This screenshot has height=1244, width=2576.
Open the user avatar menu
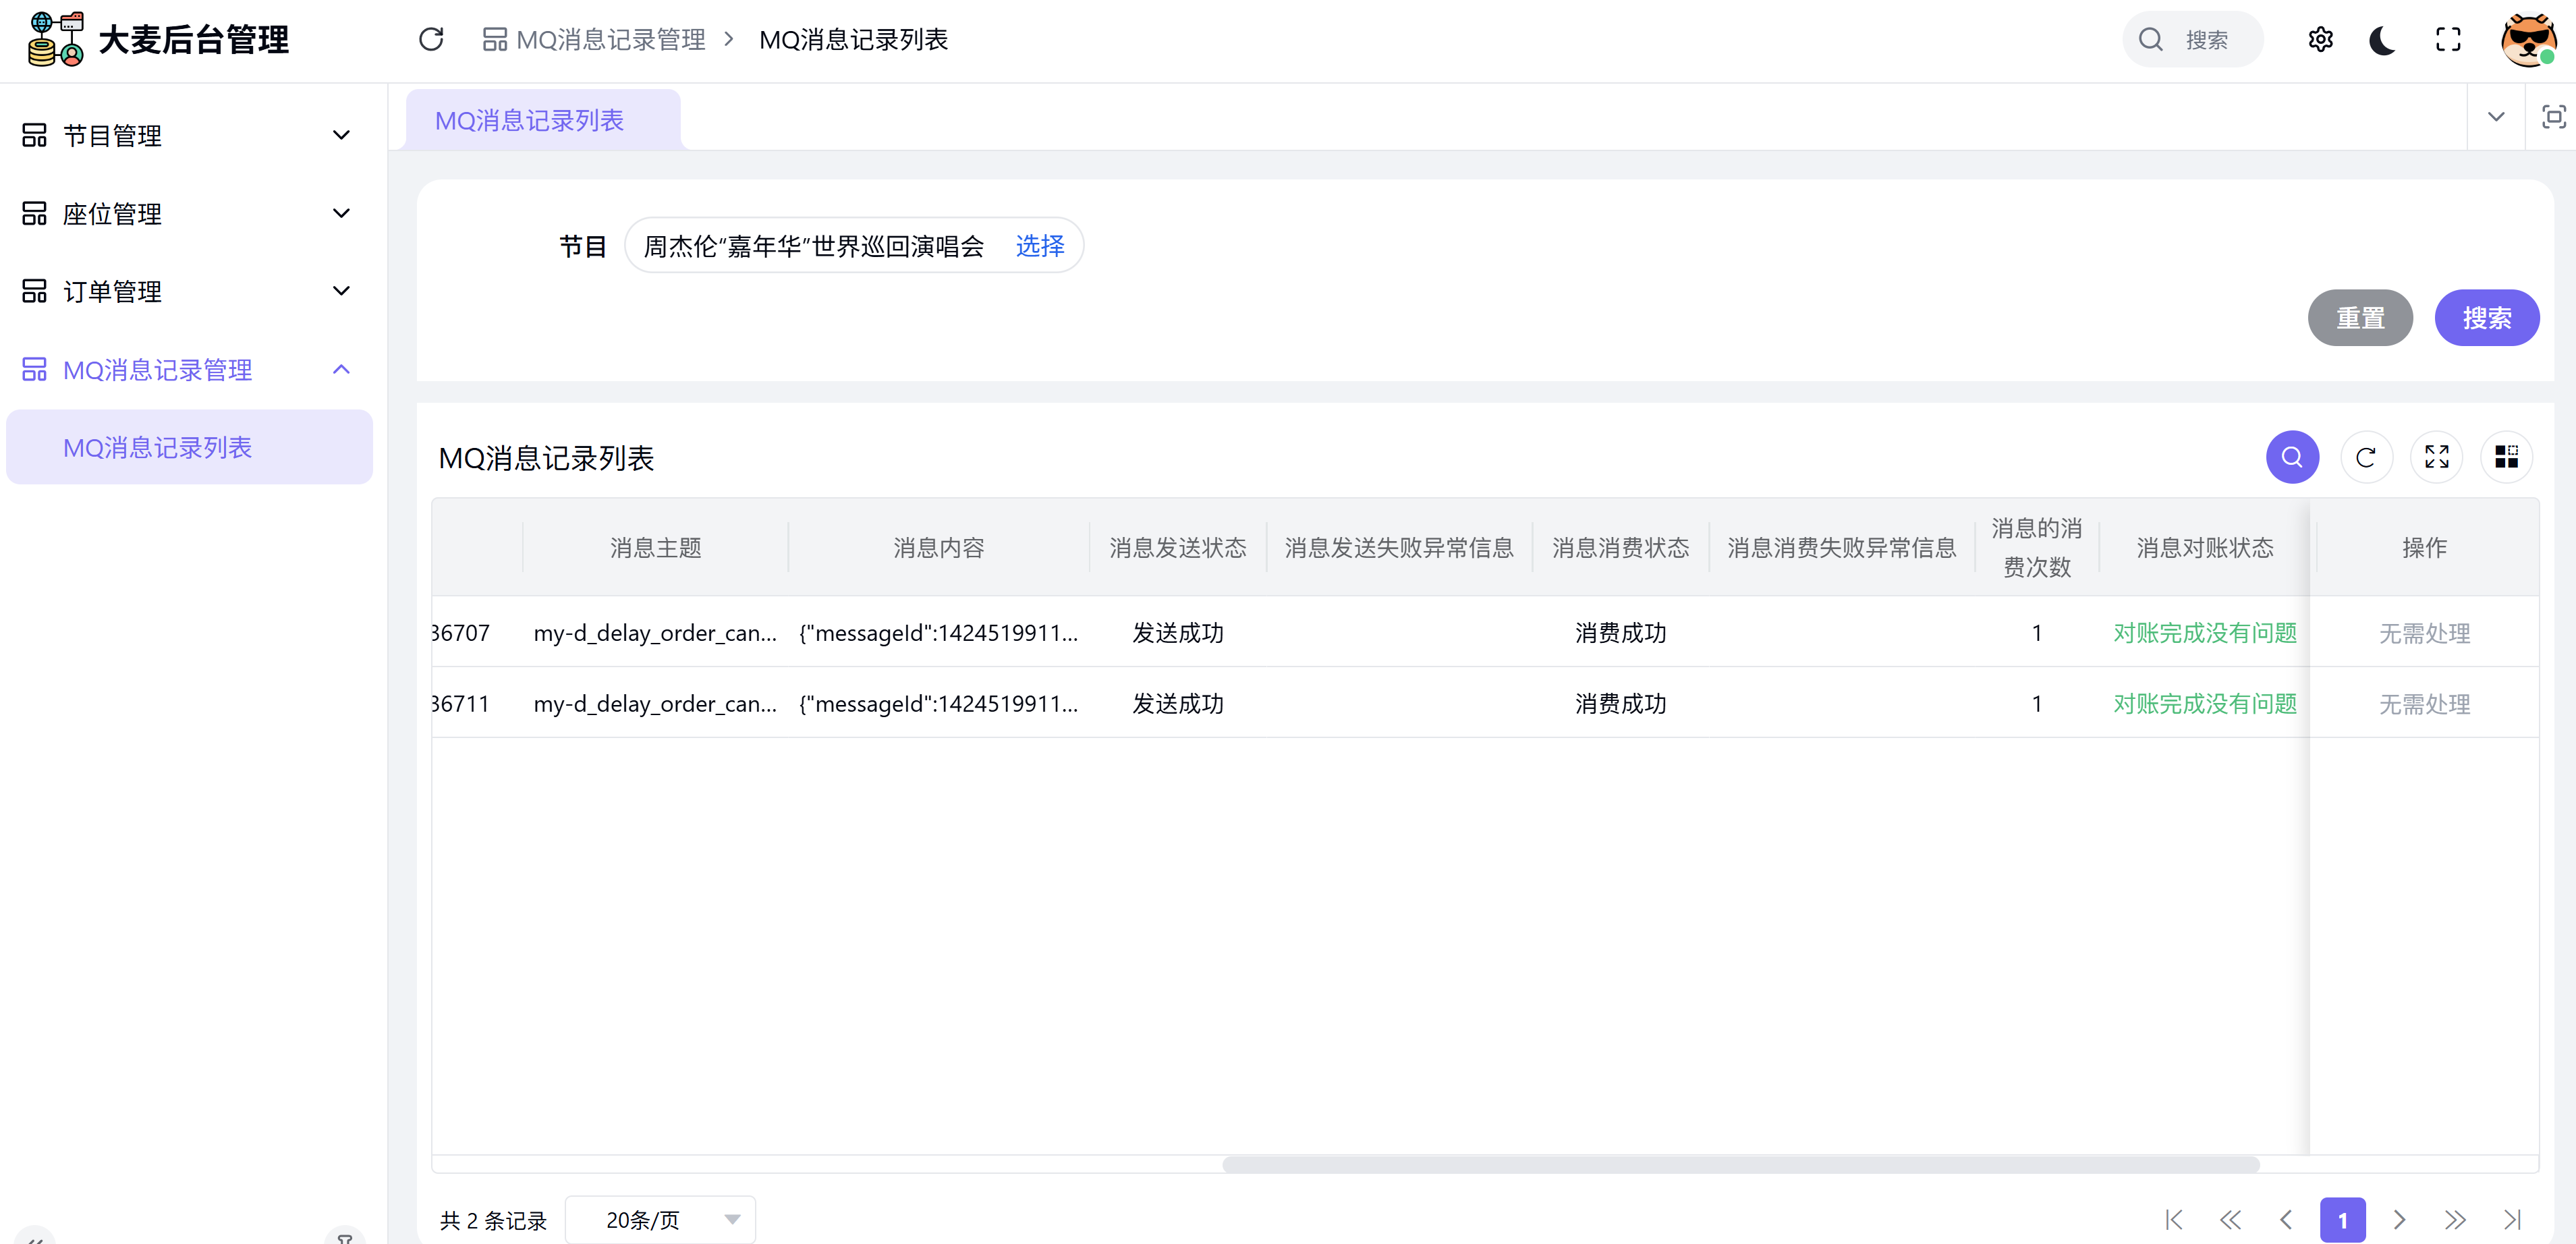tap(2527, 40)
